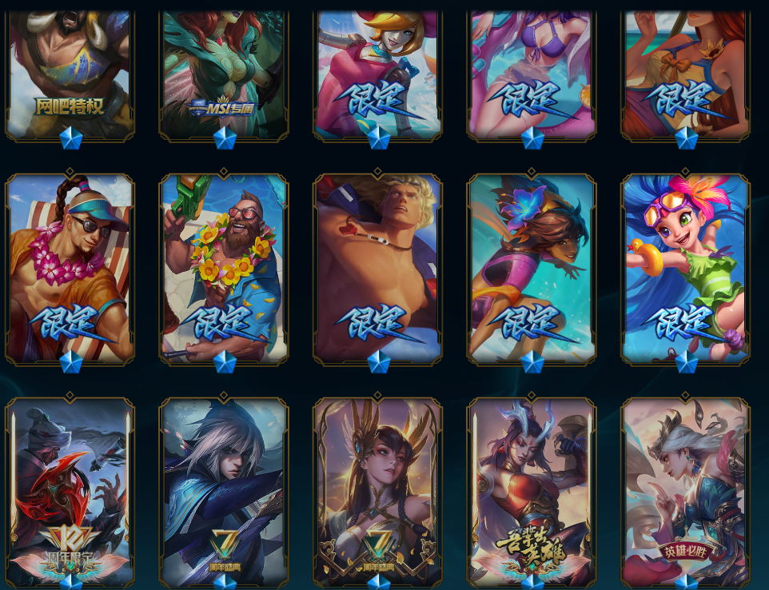Viewport: 769px width, 590px height.
Task: Click the 网吧特权 badge on the first card
Action: pos(70,106)
